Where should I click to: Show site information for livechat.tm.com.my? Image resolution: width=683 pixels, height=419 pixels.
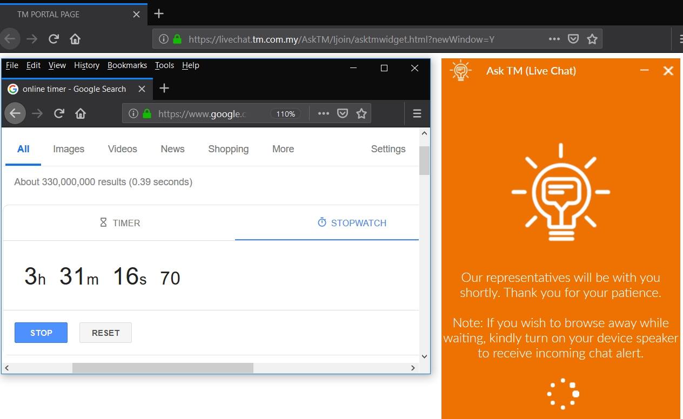(164, 39)
